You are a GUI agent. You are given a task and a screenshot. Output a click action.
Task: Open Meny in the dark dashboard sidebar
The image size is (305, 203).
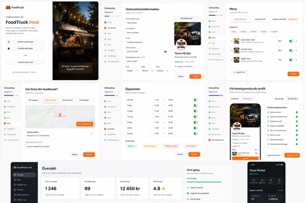tap(24, 180)
